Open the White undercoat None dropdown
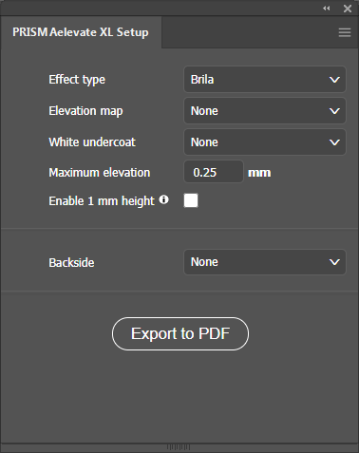The width and height of the screenshot is (359, 453). click(x=265, y=142)
